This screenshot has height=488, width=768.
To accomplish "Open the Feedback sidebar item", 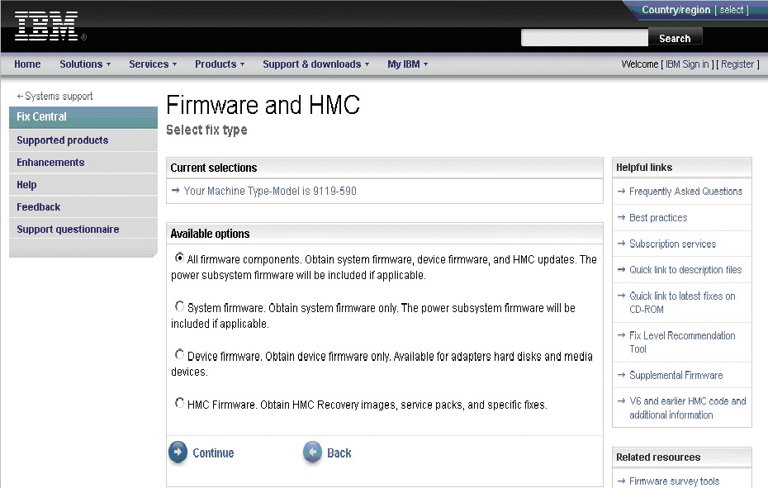I will click(x=83, y=206).
